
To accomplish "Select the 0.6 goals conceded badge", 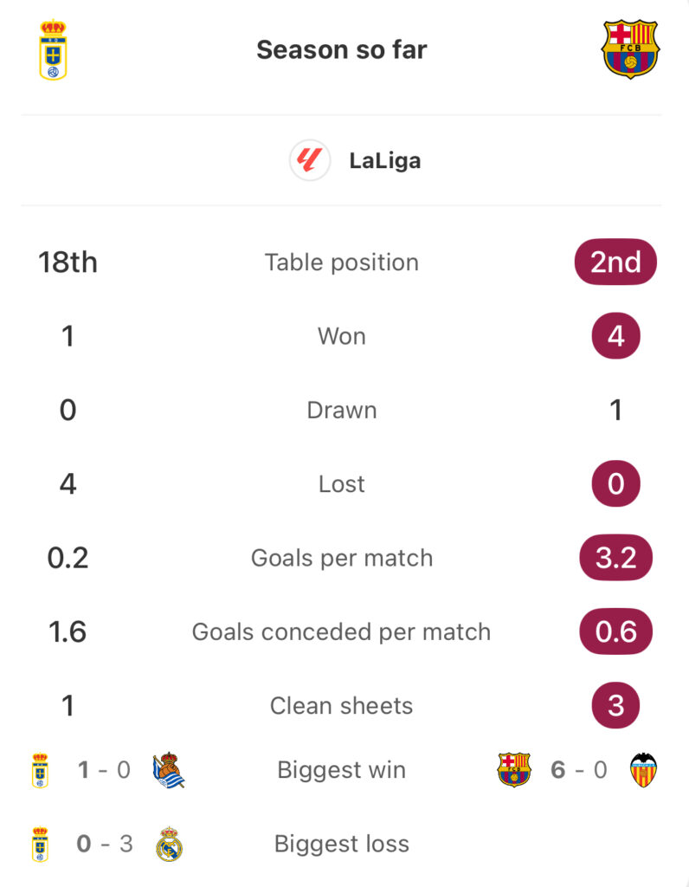I will pos(615,631).
